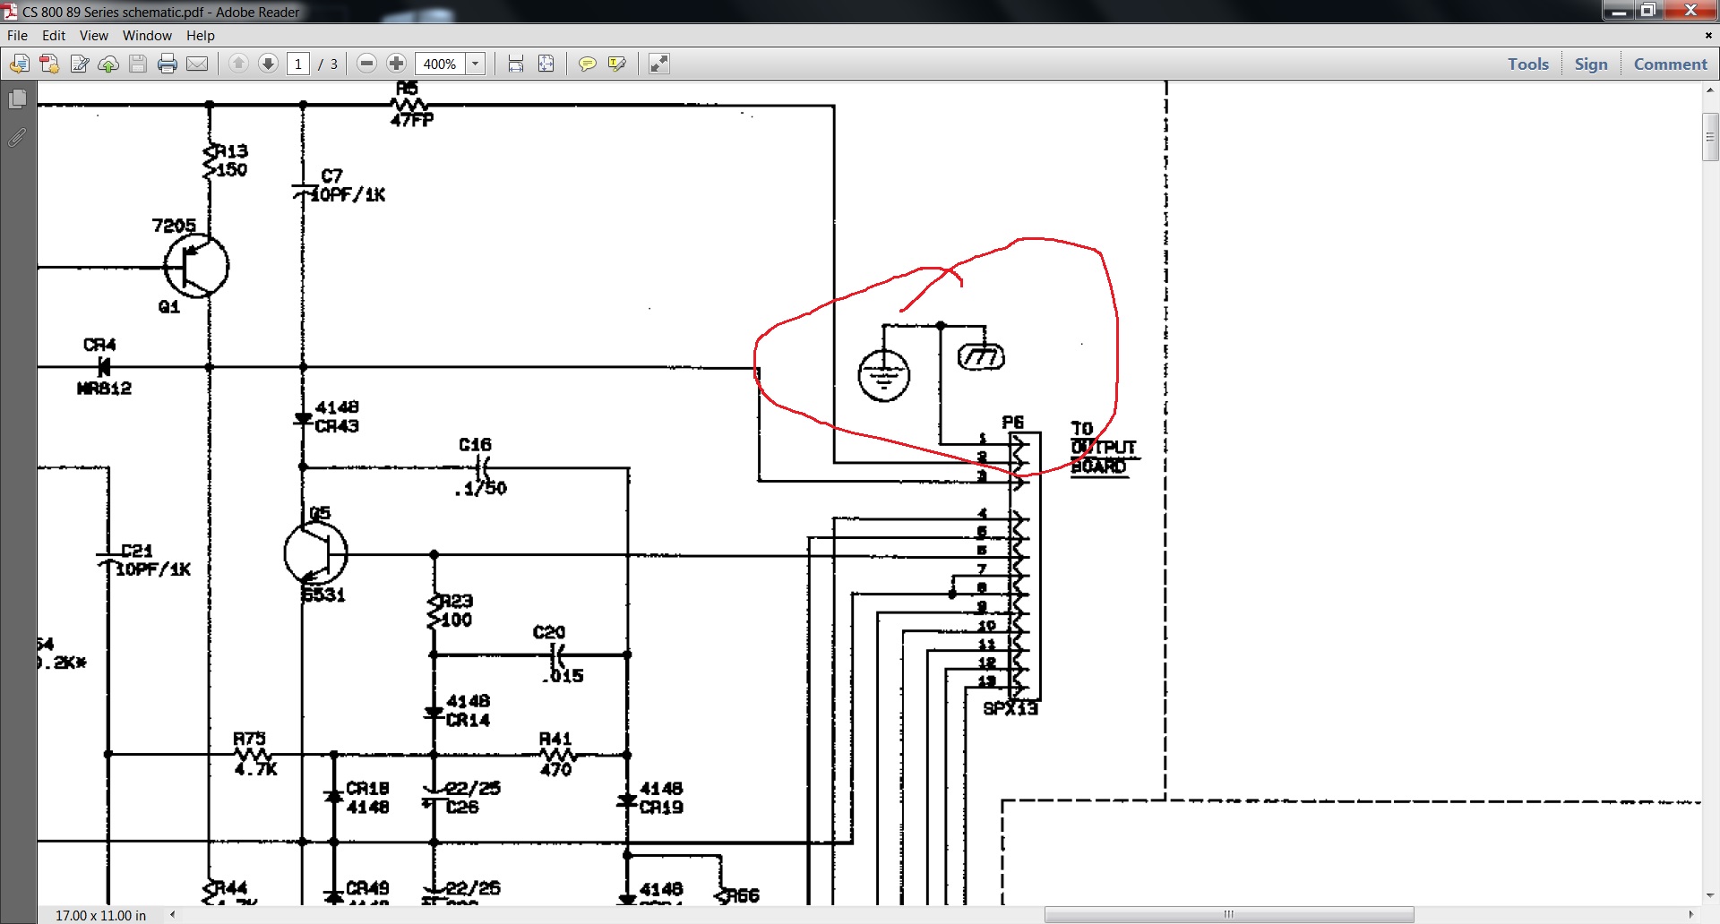1720x924 pixels.
Task: Open attachments paperclip panel in sidebar
Action: (x=17, y=138)
